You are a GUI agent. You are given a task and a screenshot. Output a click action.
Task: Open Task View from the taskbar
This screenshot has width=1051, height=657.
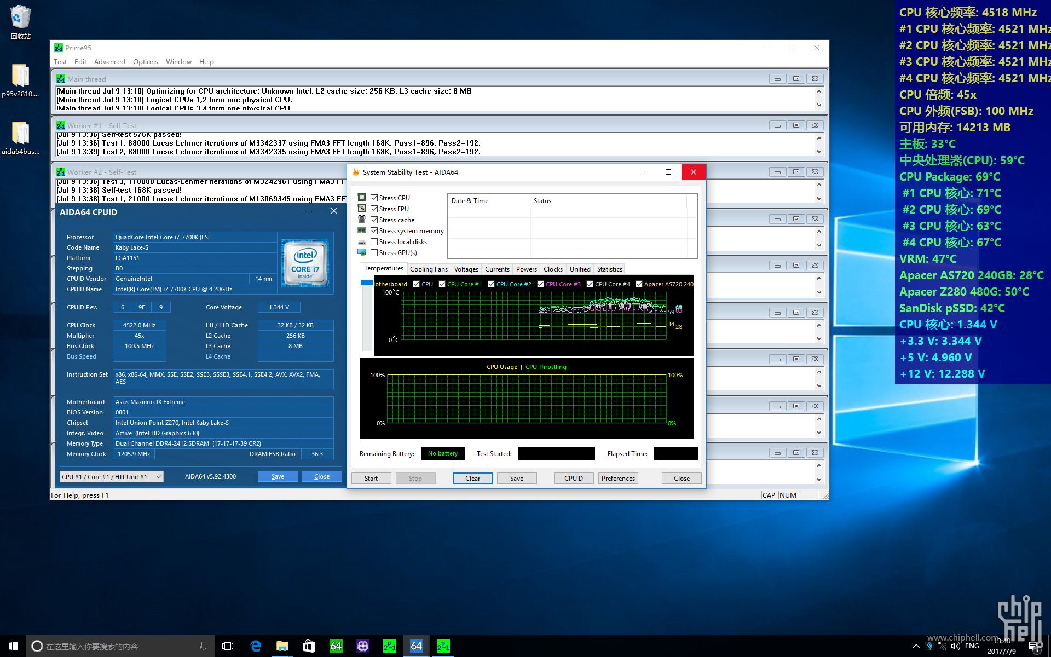click(x=228, y=646)
